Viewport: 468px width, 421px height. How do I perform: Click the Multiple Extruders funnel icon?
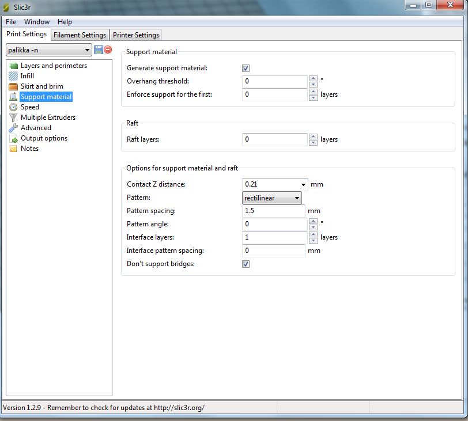click(x=13, y=117)
